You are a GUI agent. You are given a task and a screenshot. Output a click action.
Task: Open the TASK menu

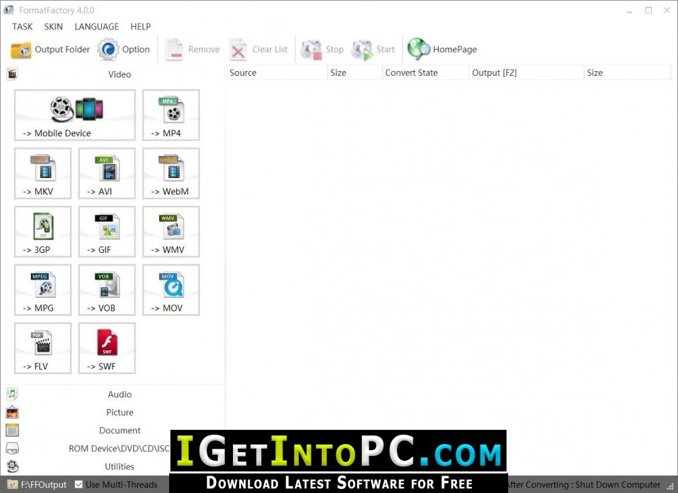point(22,27)
